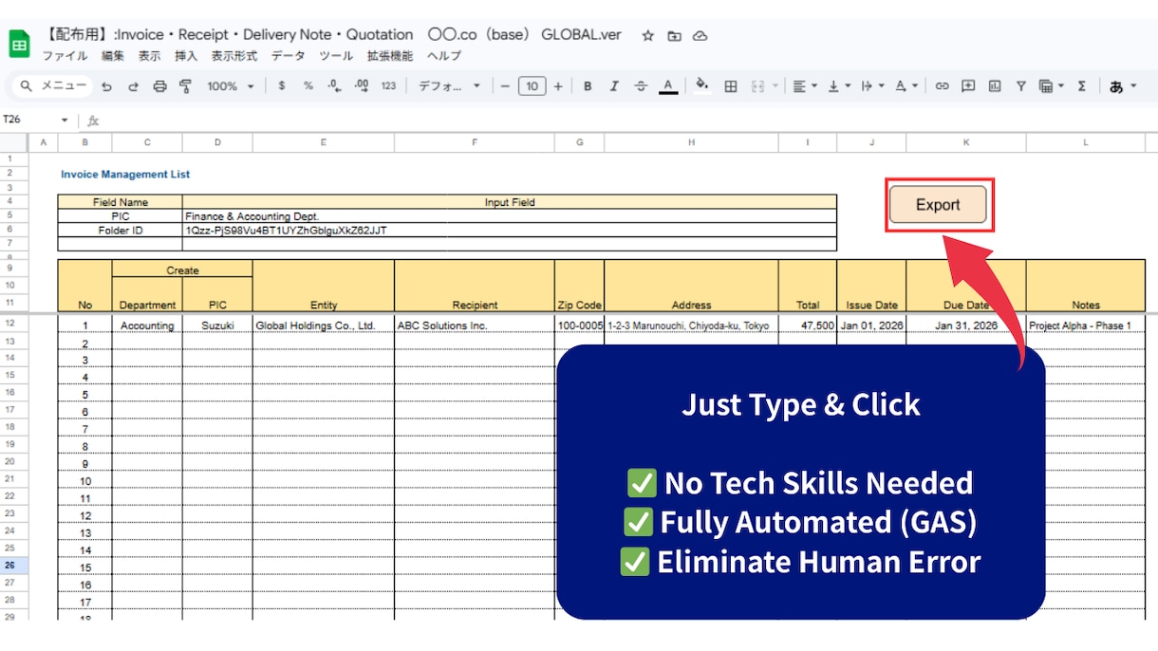Viewport: 1158px width, 651px height.
Task: Format as percent
Action: point(308,86)
